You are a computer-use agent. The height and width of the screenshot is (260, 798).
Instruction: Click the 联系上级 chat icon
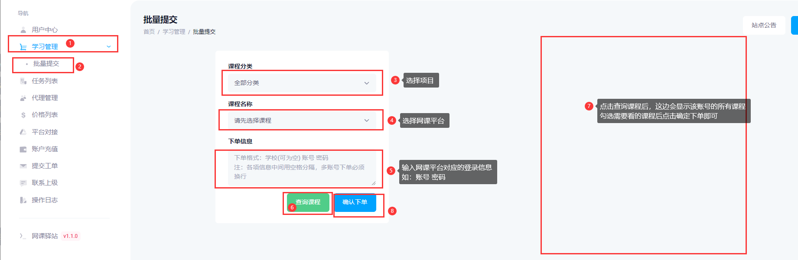coord(23,183)
